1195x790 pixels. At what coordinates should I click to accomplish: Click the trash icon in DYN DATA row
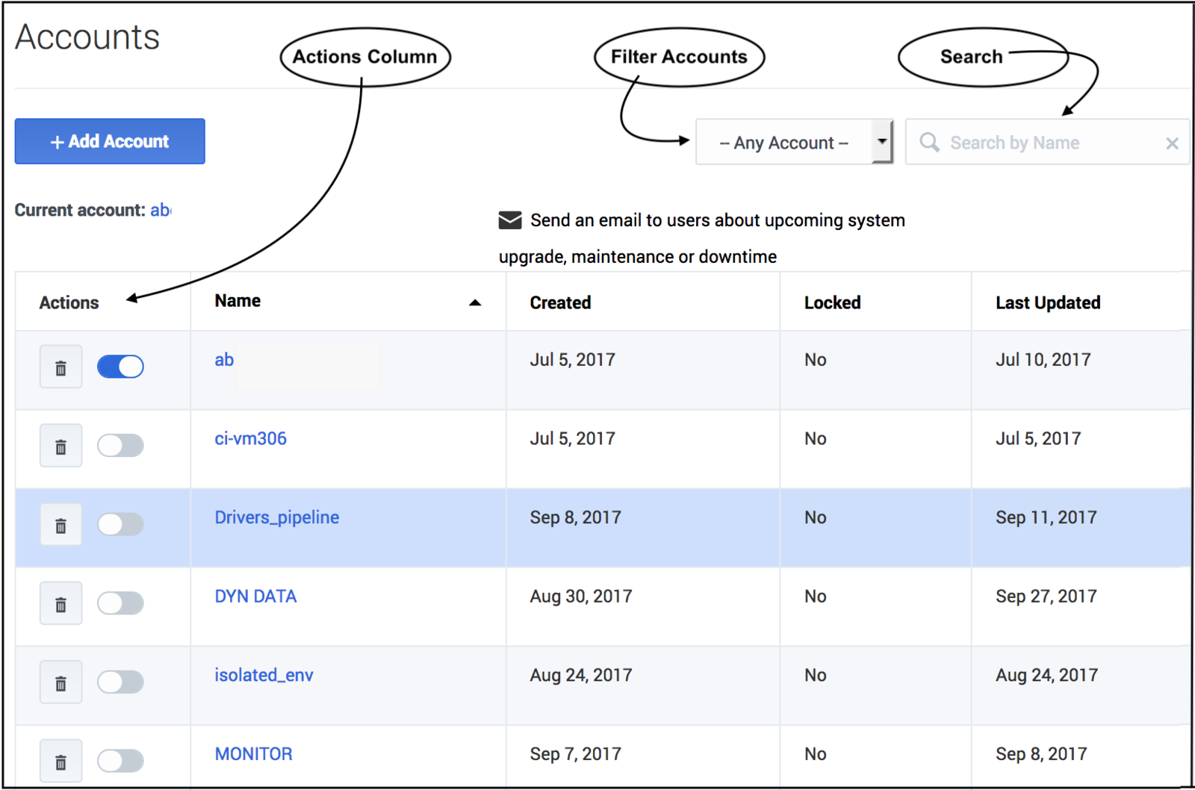coord(60,604)
